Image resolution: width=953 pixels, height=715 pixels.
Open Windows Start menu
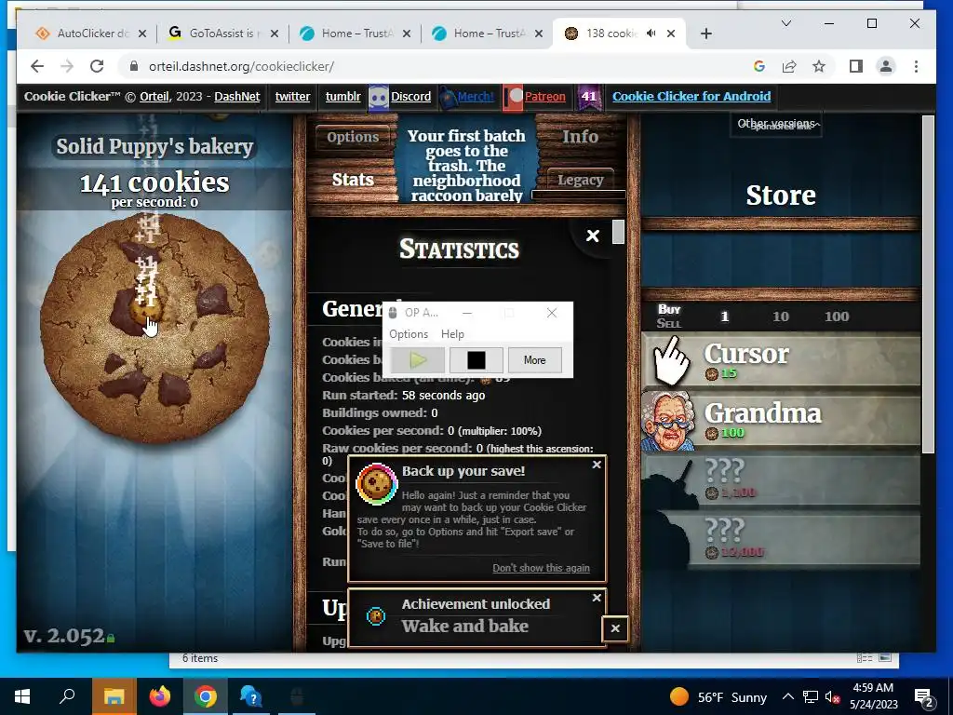(22, 696)
